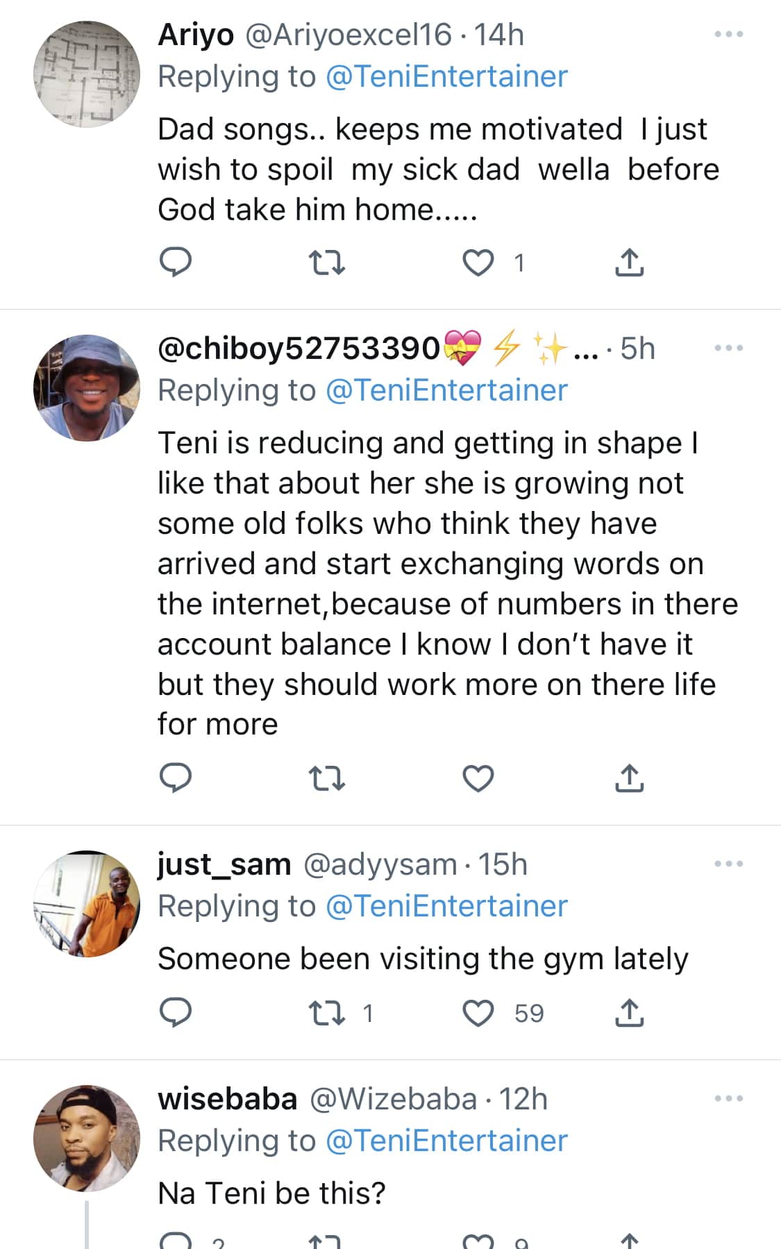Reply to chiboy52753390's tweet

(x=176, y=778)
